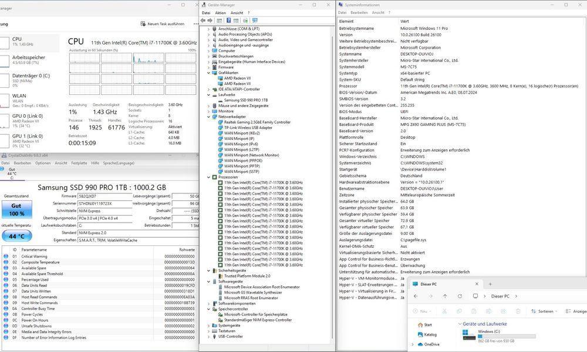This screenshot has height=352, width=587.
Task: Open a new Explorer tab with plus
Action: [490, 284]
